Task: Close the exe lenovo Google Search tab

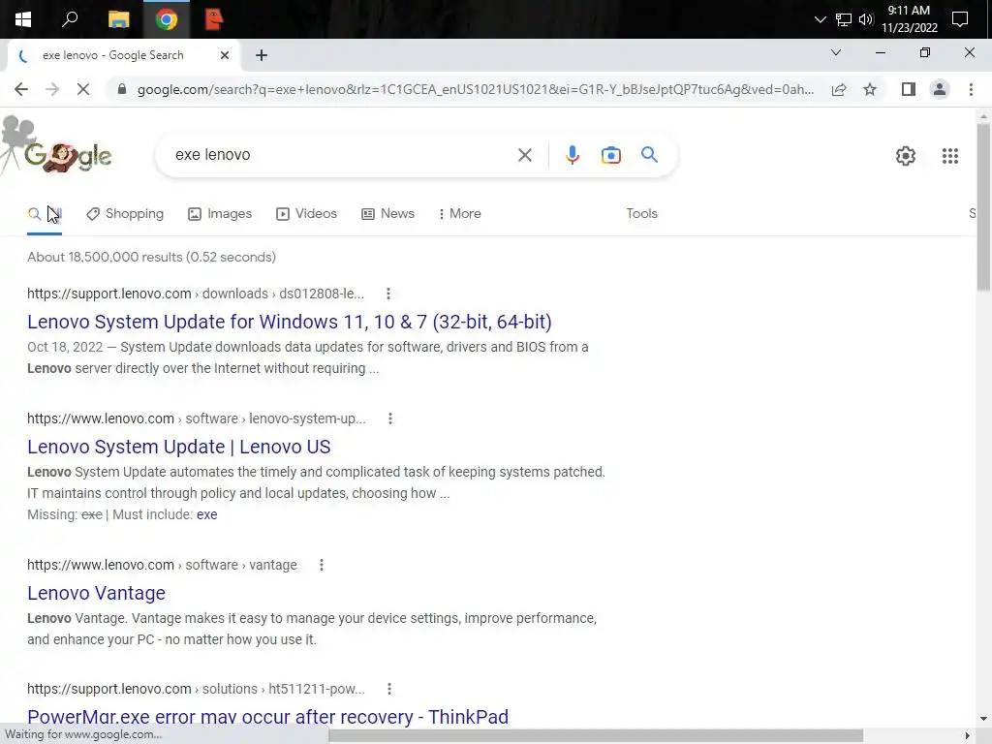Action: (225, 55)
